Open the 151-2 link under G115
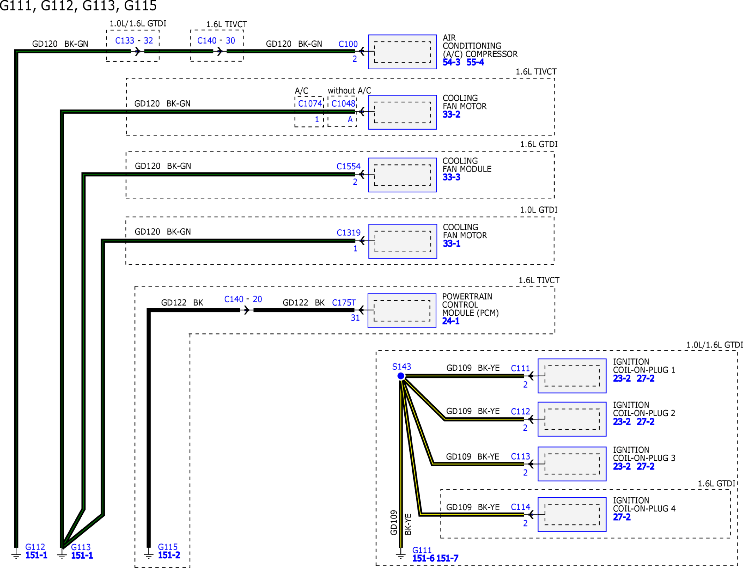This screenshot has width=743, height=568. point(169,555)
